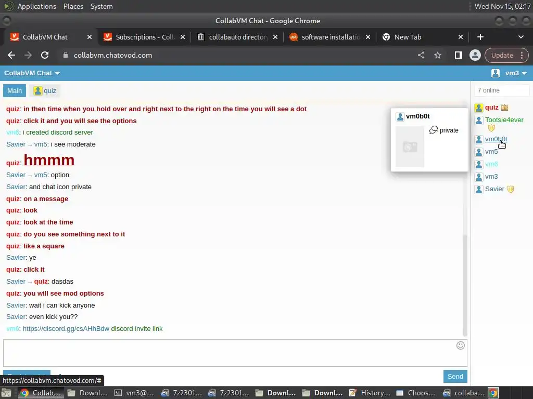Screen dimensions: 533x399
Task: Click vm3 avatar icon in header
Action: (496, 73)
